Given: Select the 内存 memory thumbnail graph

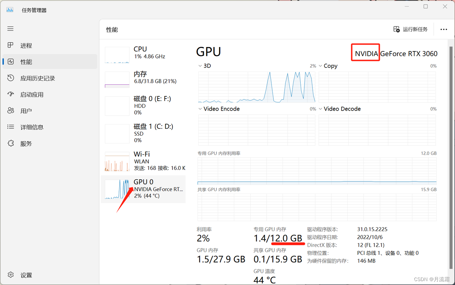Looking at the screenshot, I should pos(117,80).
